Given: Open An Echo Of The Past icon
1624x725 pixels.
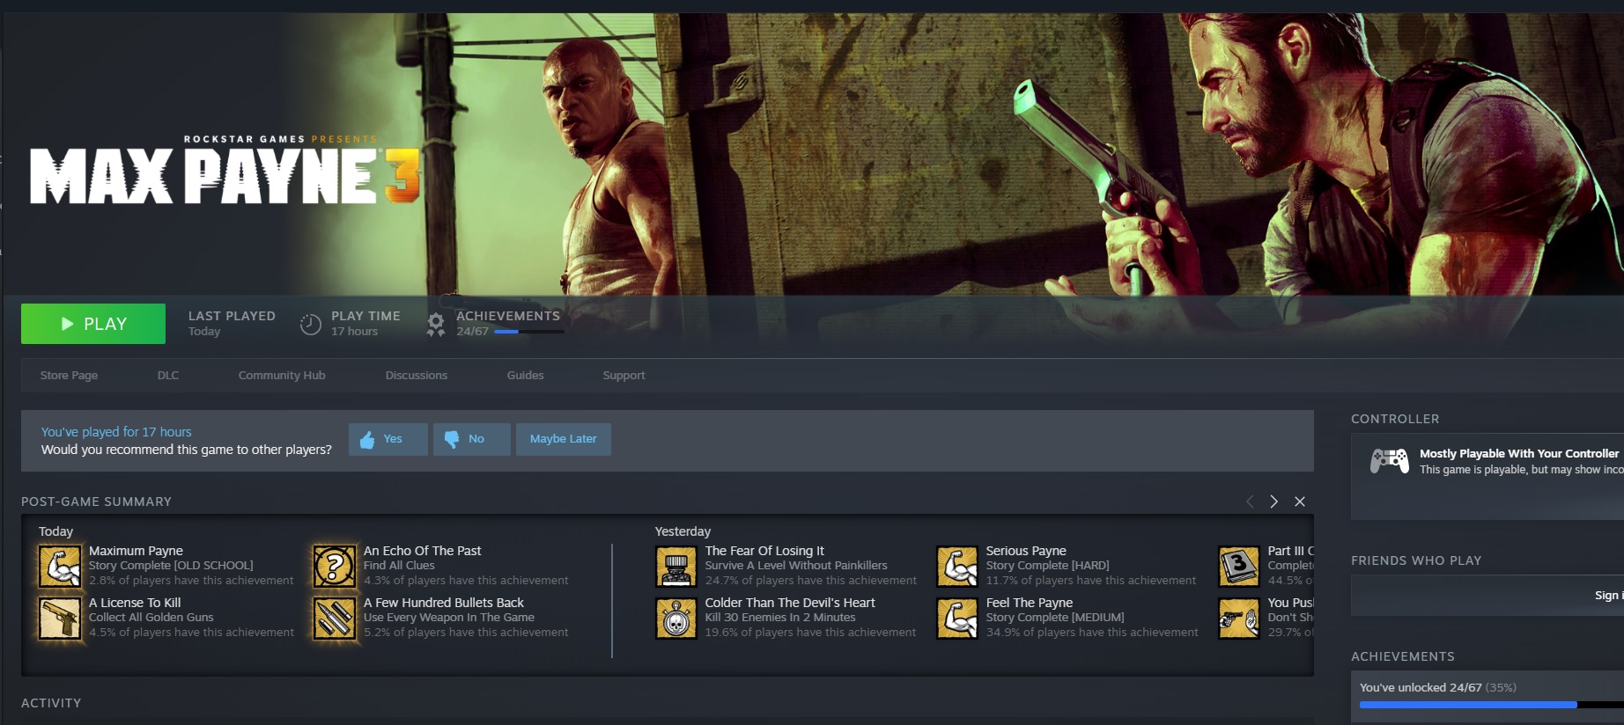Looking at the screenshot, I should (335, 566).
